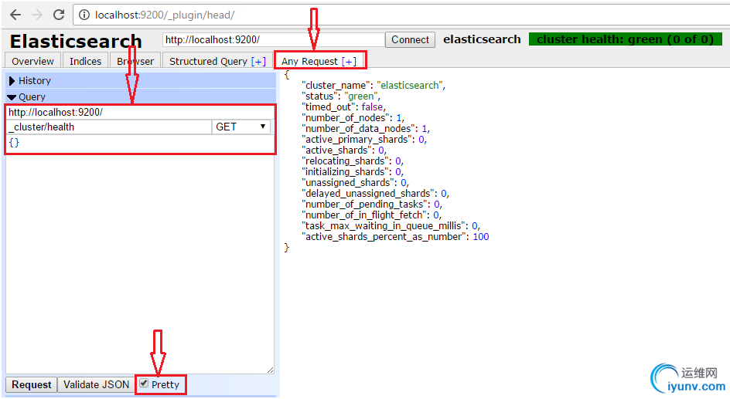Click "task_max_waiting_in_queue_millis" line
This screenshot has width=730, height=399.
tap(391, 226)
